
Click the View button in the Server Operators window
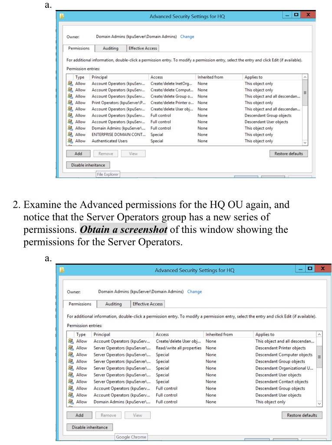pos(138,415)
